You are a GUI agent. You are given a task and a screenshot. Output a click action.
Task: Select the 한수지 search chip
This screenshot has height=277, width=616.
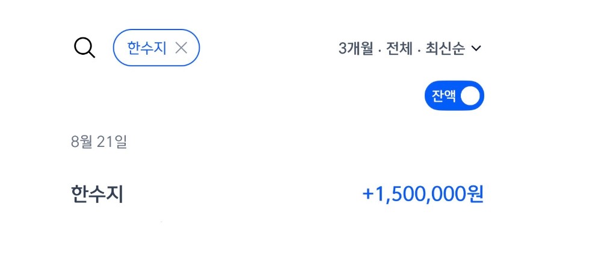coord(156,48)
